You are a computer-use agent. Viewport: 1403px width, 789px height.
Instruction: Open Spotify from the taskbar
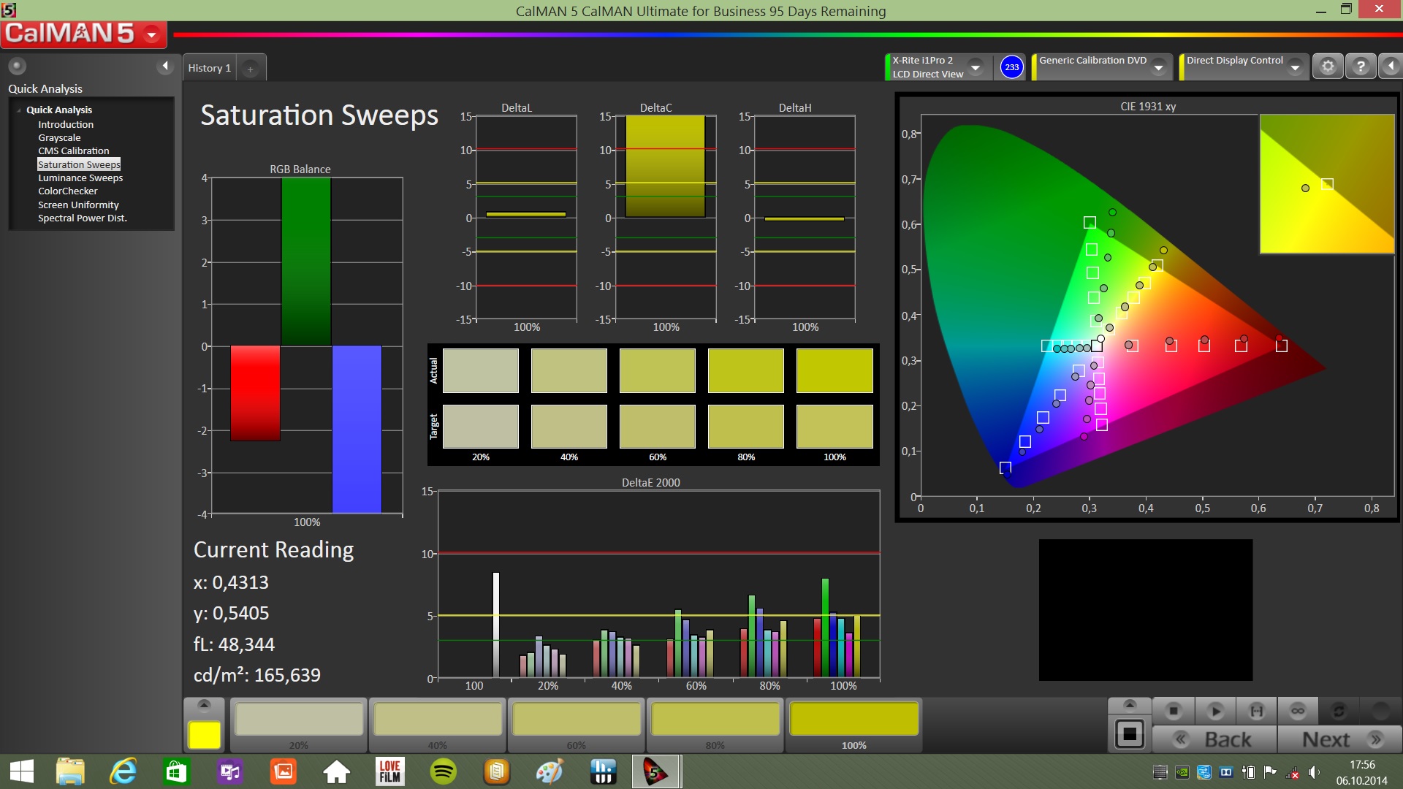(443, 771)
